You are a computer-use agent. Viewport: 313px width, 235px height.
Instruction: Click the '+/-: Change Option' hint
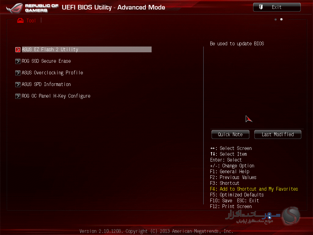(232, 166)
